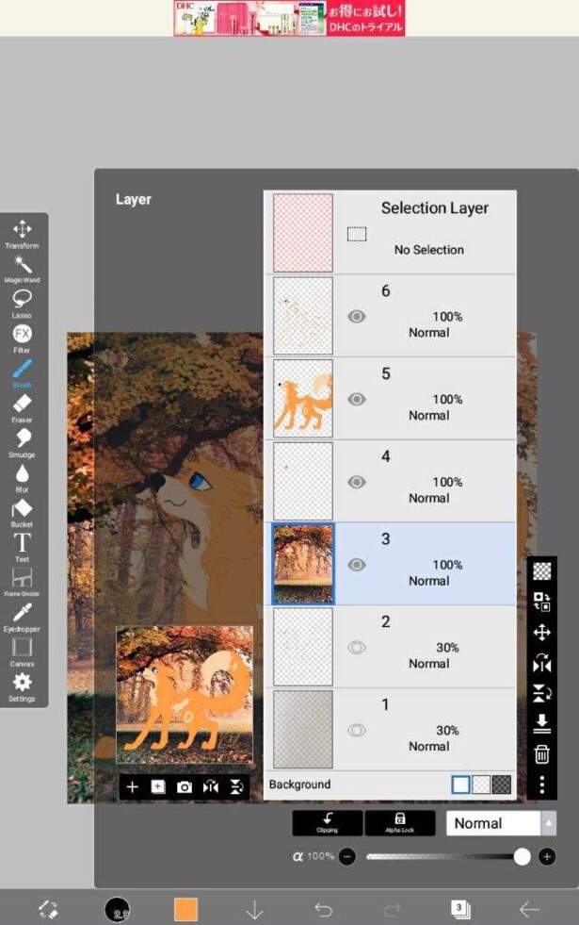Delete layer with trash icon
Screen dimensions: 579x925
tap(542, 754)
